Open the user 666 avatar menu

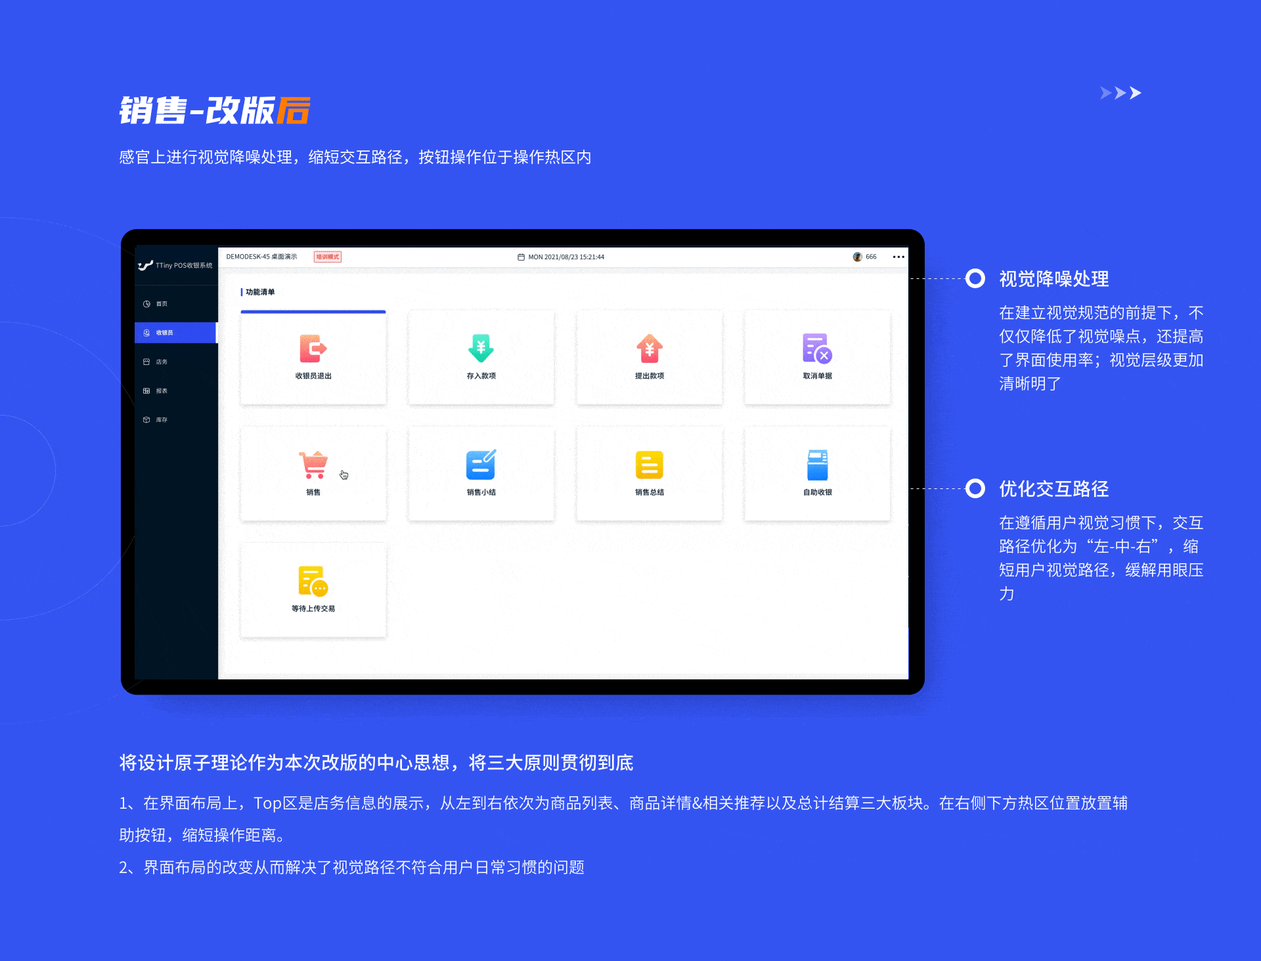[x=858, y=257]
